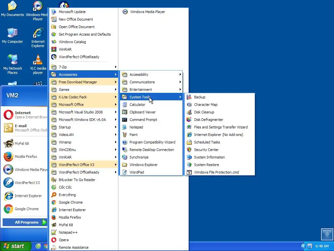
Task: Open Google Chrome from recent programs
Action: click(25, 209)
